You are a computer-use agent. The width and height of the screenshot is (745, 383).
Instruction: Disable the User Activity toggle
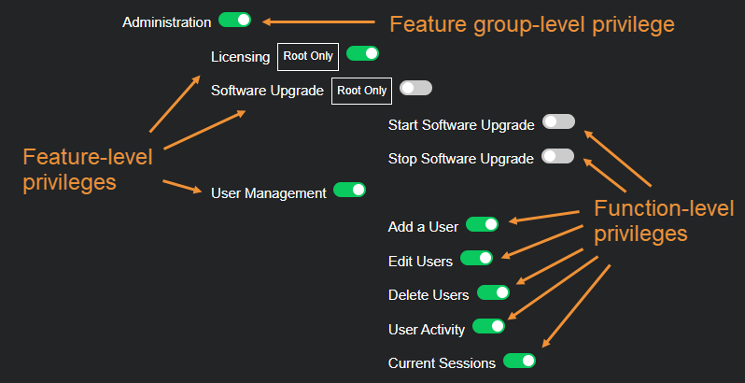488,326
